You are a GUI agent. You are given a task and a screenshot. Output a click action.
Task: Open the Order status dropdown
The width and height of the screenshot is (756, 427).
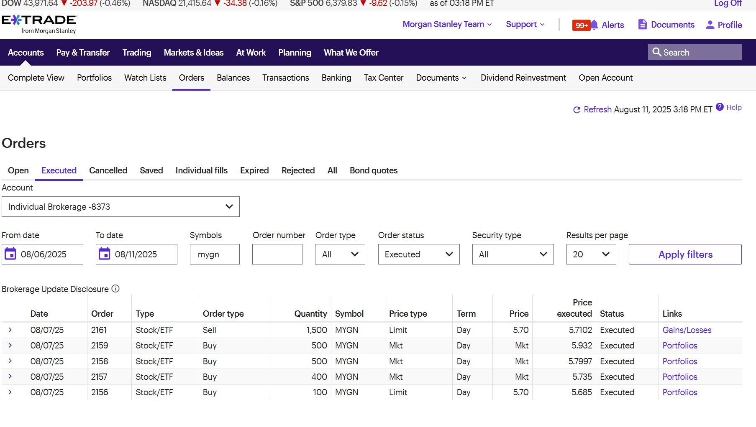pyautogui.click(x=418, y=254)
